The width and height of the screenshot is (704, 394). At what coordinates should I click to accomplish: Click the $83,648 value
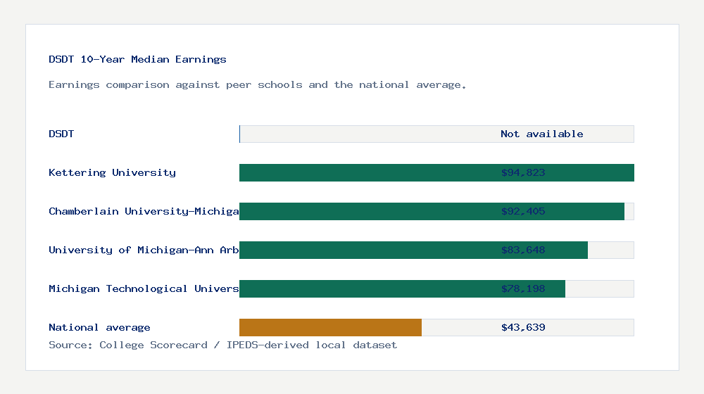[x=523, y=250]
